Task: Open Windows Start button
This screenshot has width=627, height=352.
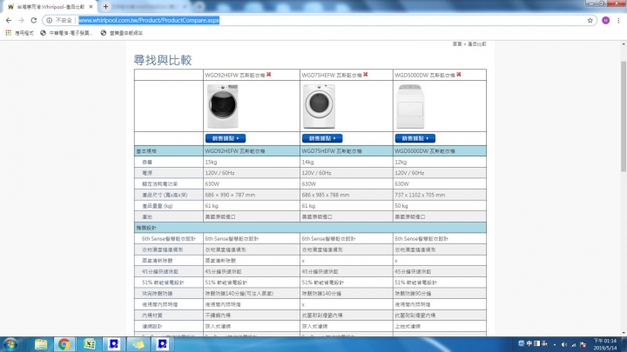Action: coord(10,344)
